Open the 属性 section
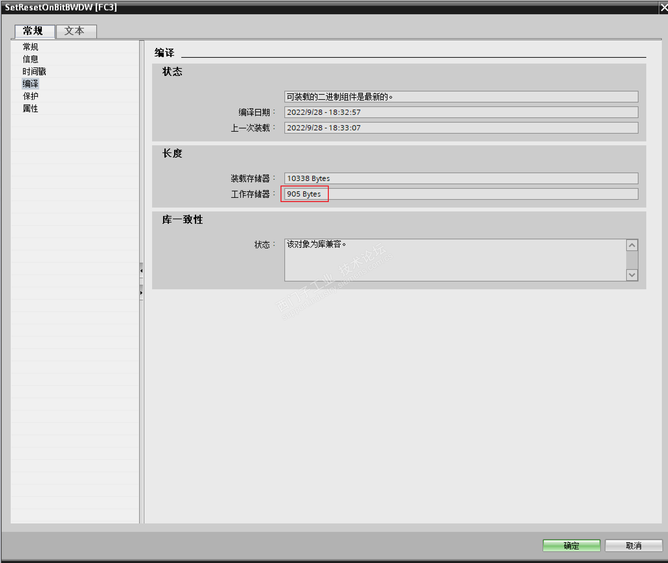The height and width of the screenshot is (563, 668). point(30,109)
